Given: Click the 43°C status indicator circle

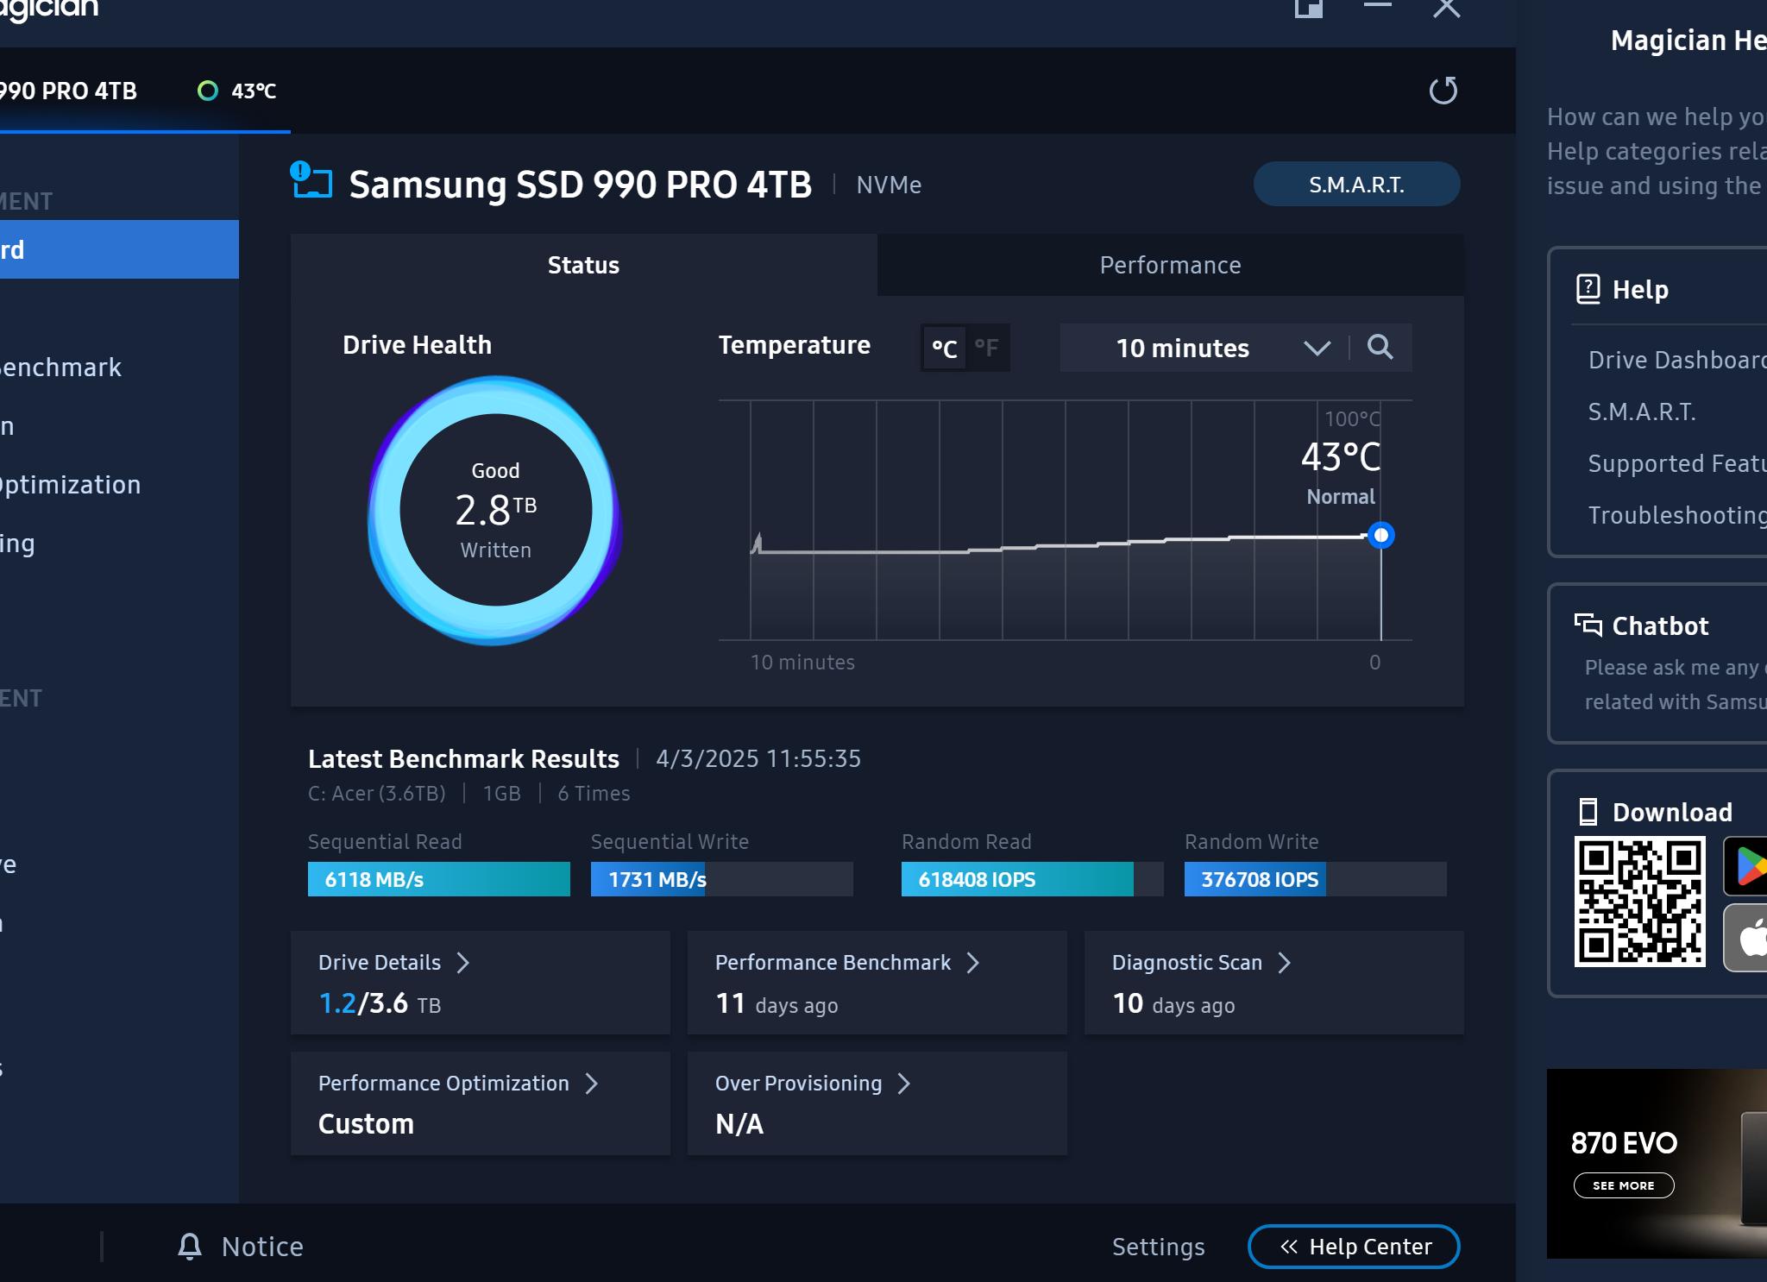Looking at the screenshot, I should click(x=208, y=91).
